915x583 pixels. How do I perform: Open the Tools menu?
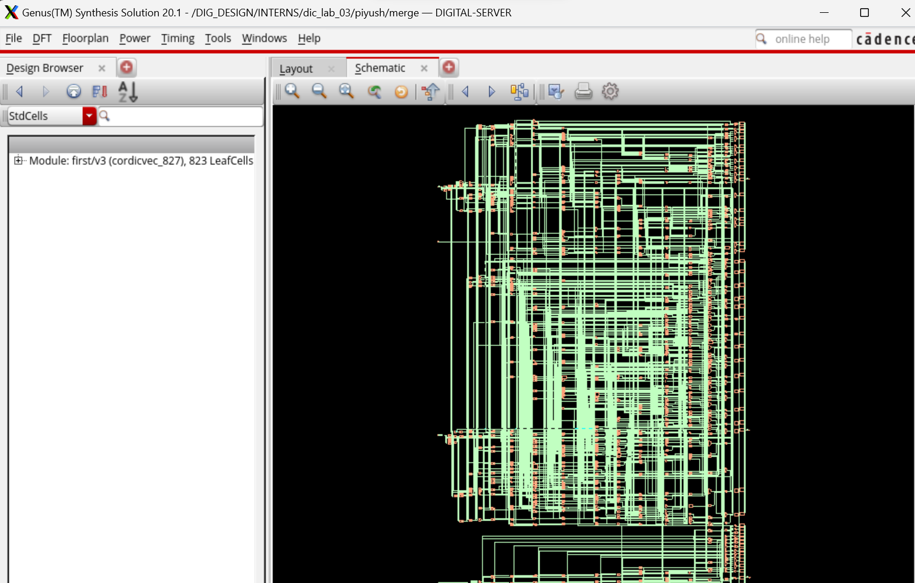coord(218,39)
